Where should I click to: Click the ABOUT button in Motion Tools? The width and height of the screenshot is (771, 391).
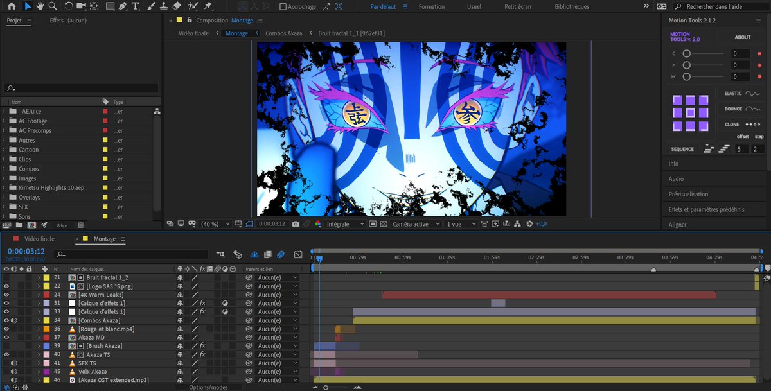tap(743, 37)
